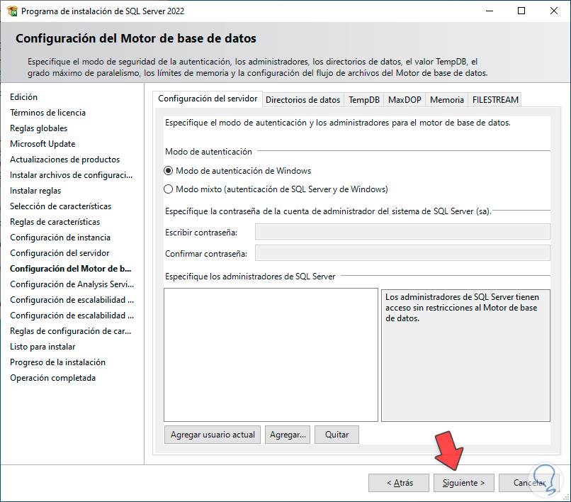Viewport: 571px width, 502px height.
Task: Minimize the installer window
Action: [x=490, y=11]
